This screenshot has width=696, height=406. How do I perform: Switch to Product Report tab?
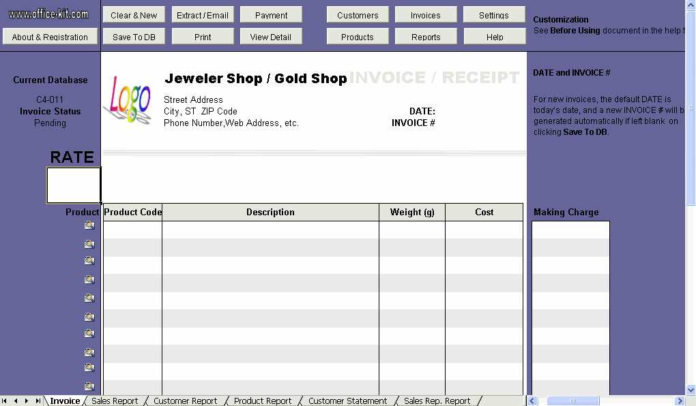(x=262, y=401)
